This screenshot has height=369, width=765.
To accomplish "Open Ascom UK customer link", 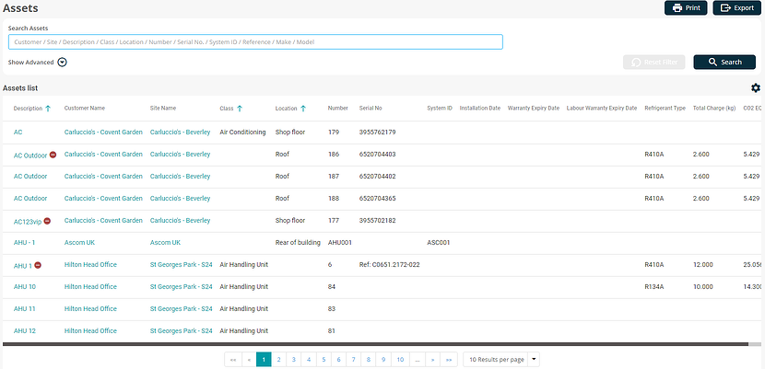I will point(79,242).
